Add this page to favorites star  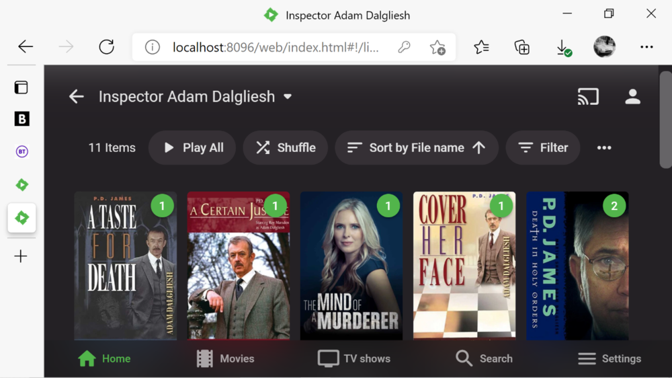tap(437, 47)
